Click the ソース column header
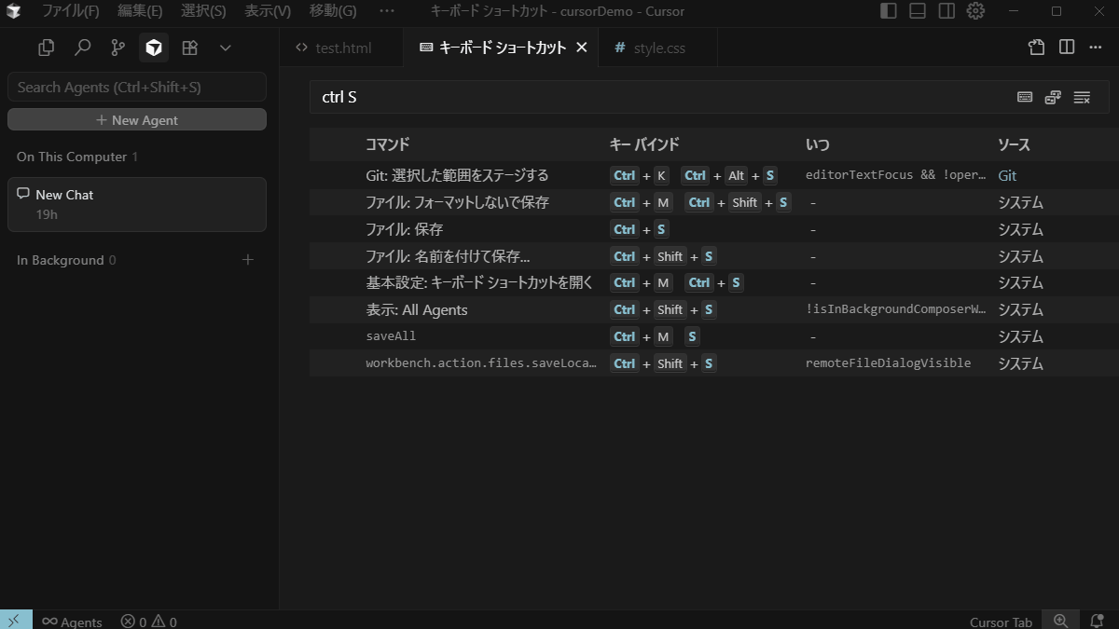Viewport: 1119px width, 629px height. (1014, 144)
